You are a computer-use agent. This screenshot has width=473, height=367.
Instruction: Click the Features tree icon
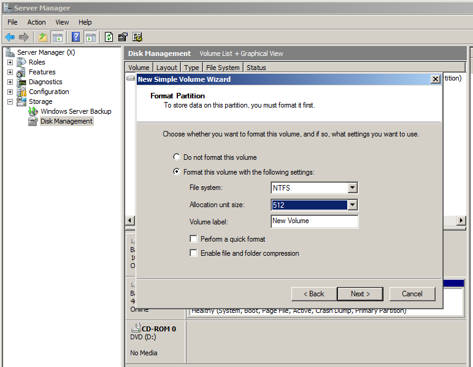point(21,72)
